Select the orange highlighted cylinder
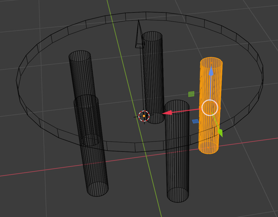 pyautogui.click(x=210, y=106)
